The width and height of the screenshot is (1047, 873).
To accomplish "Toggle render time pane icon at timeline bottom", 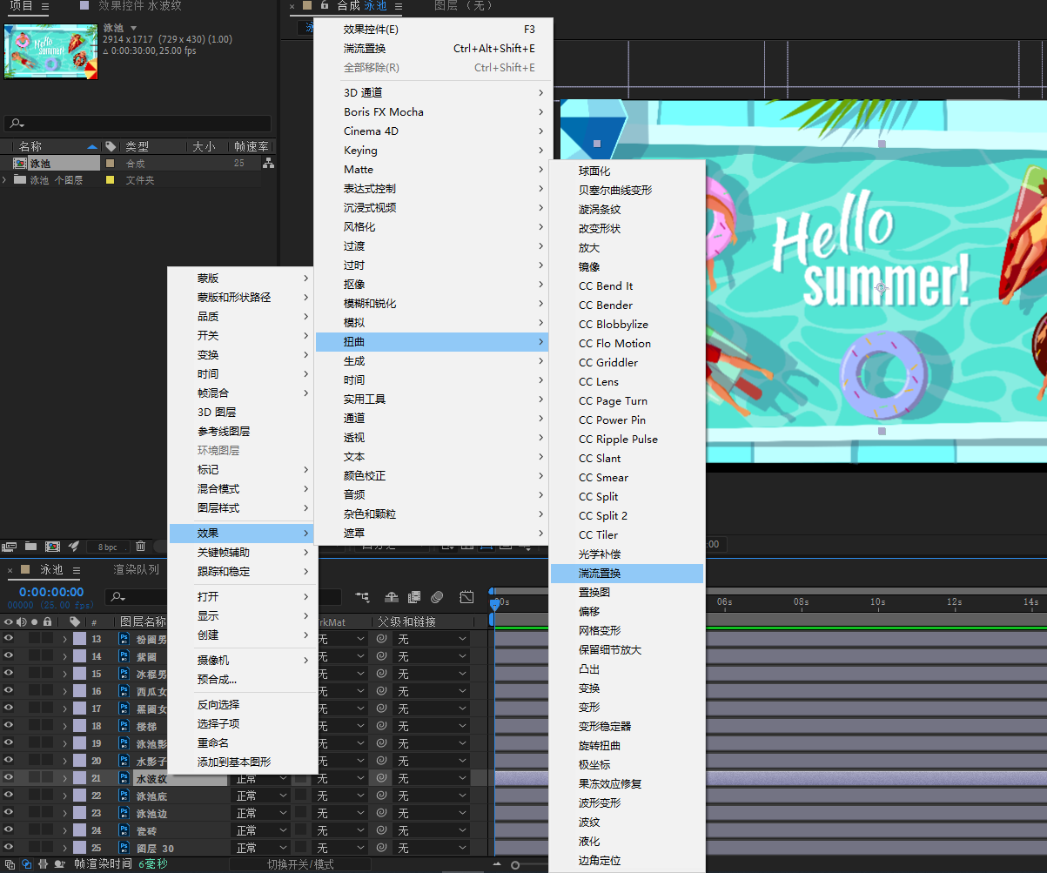I will (x=59, y=864).
